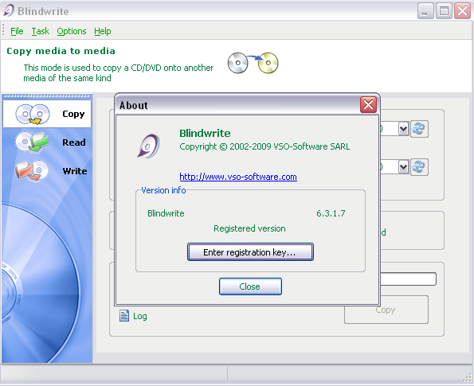
Task: Click the Registered version text
Action: point(249,228)
